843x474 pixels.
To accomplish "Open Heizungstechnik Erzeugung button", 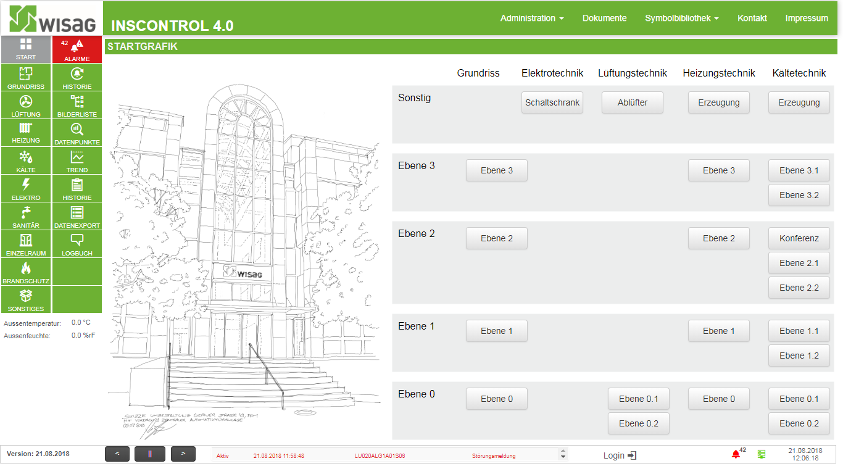I will click(x=719, y=102).
